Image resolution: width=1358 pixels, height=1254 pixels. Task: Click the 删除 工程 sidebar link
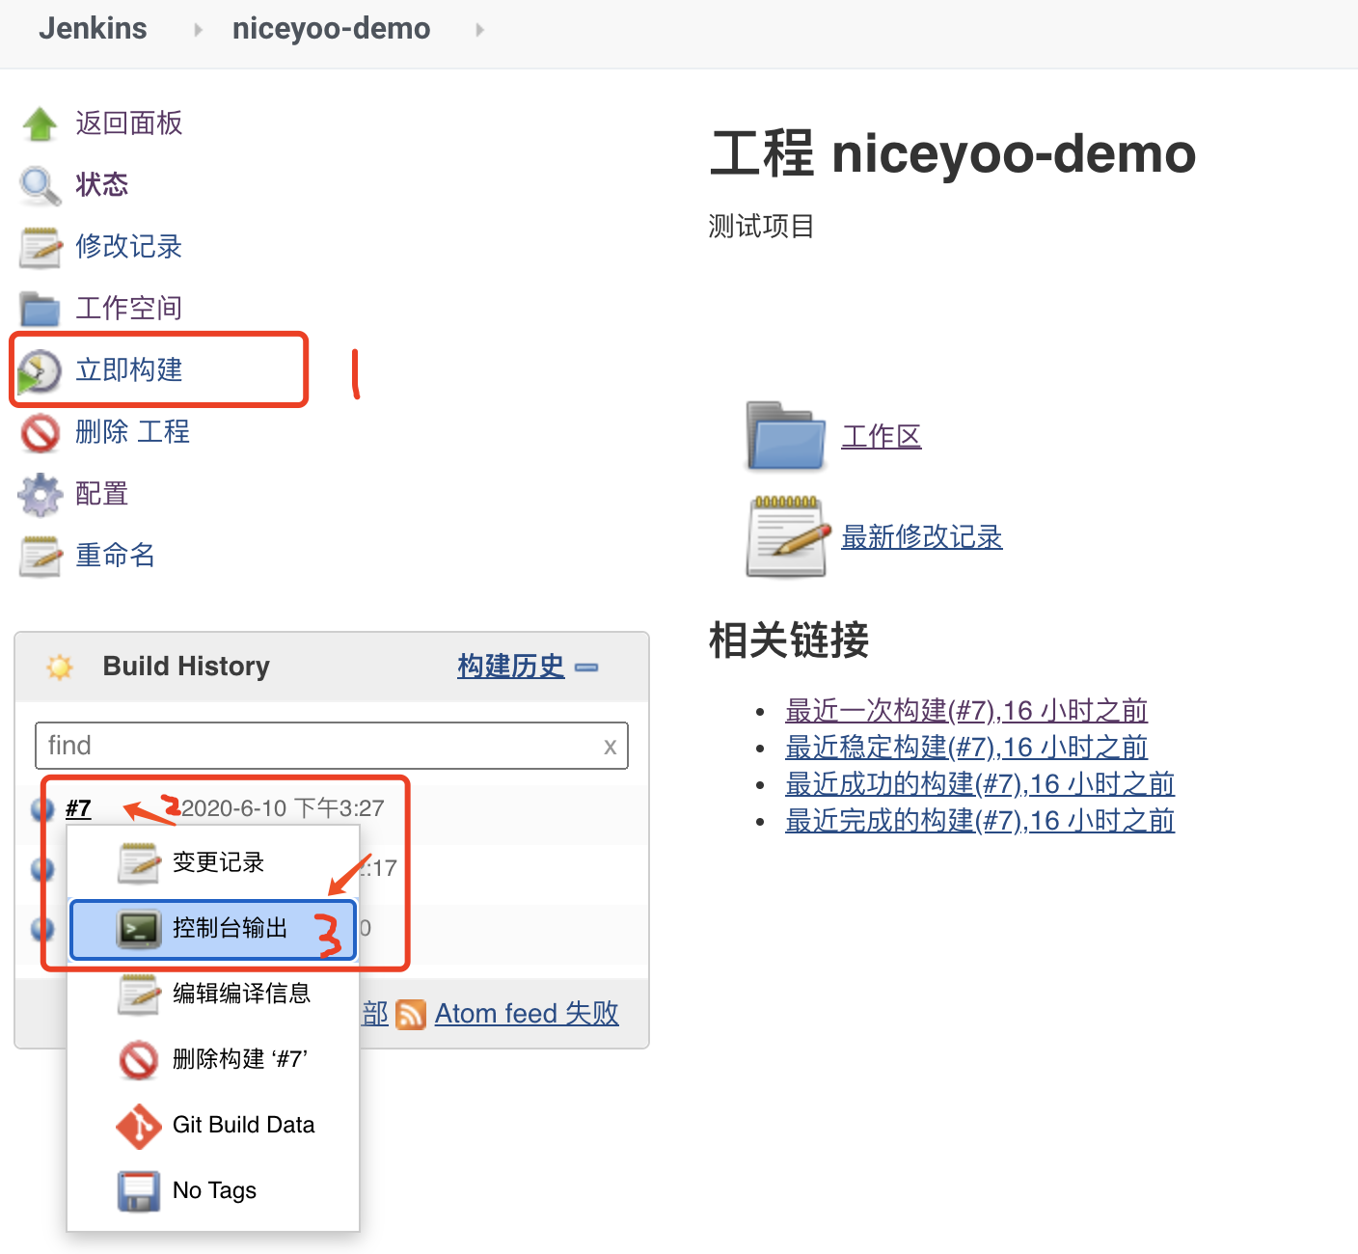[x=133, y=432]
